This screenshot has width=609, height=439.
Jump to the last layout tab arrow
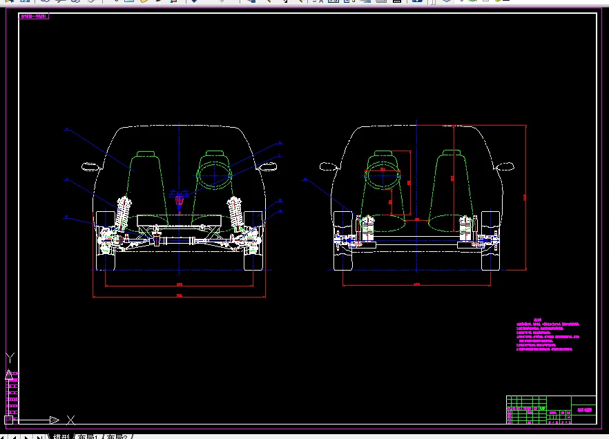pos(39,437)
